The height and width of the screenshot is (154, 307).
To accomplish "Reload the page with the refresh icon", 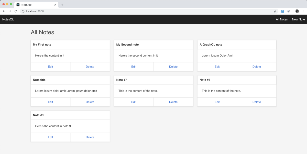I will [x=16, y=11].
